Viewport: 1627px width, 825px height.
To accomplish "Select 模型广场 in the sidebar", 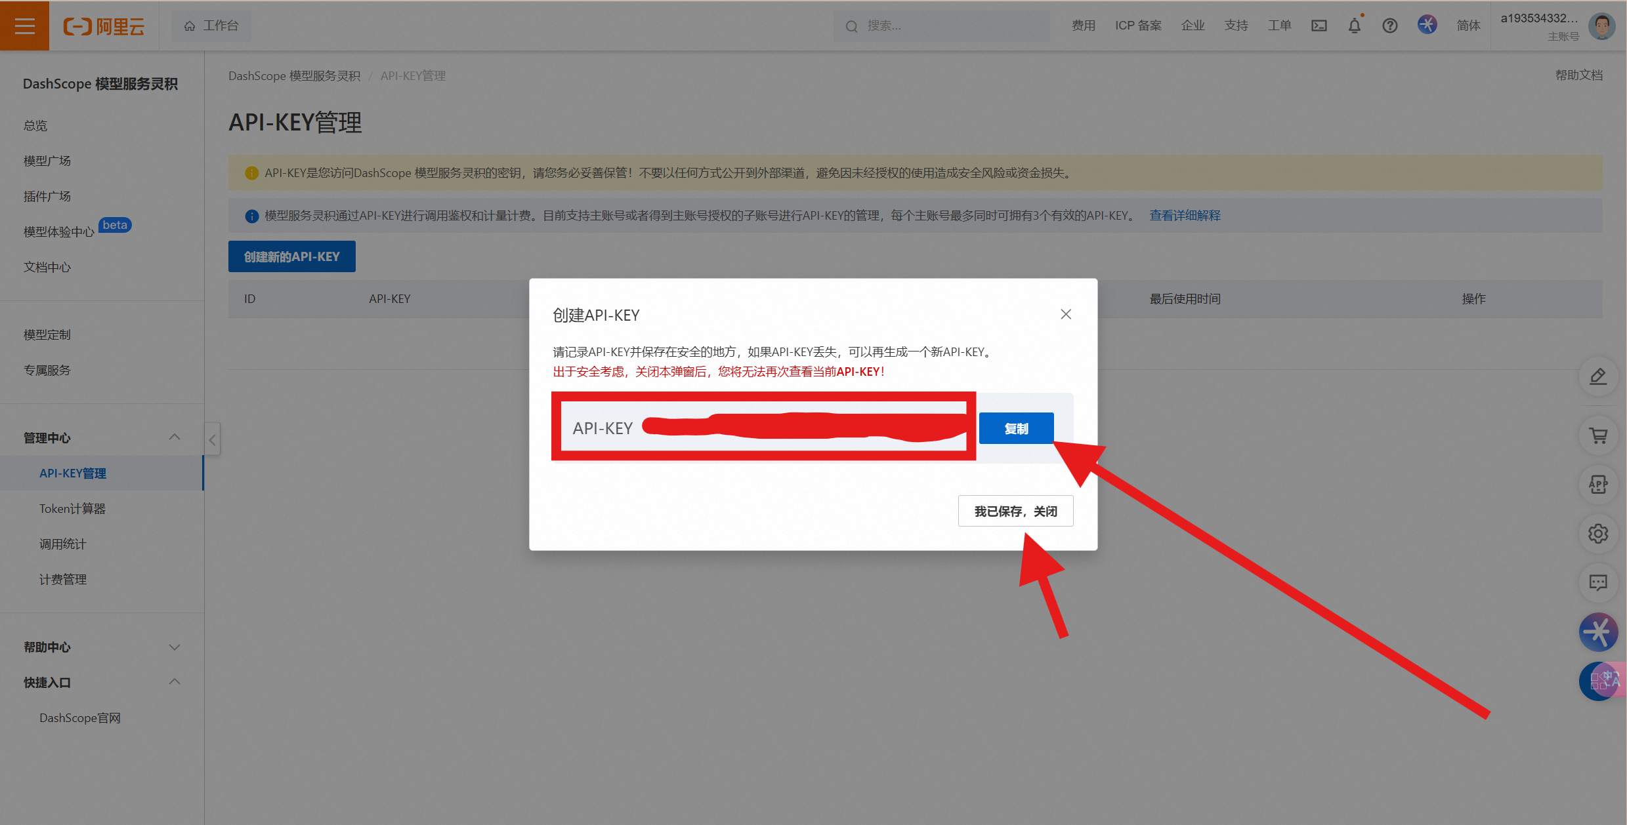I will (47, 161).
